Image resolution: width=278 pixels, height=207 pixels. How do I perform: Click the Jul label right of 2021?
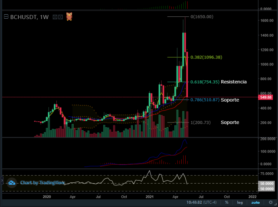[201, 197]
